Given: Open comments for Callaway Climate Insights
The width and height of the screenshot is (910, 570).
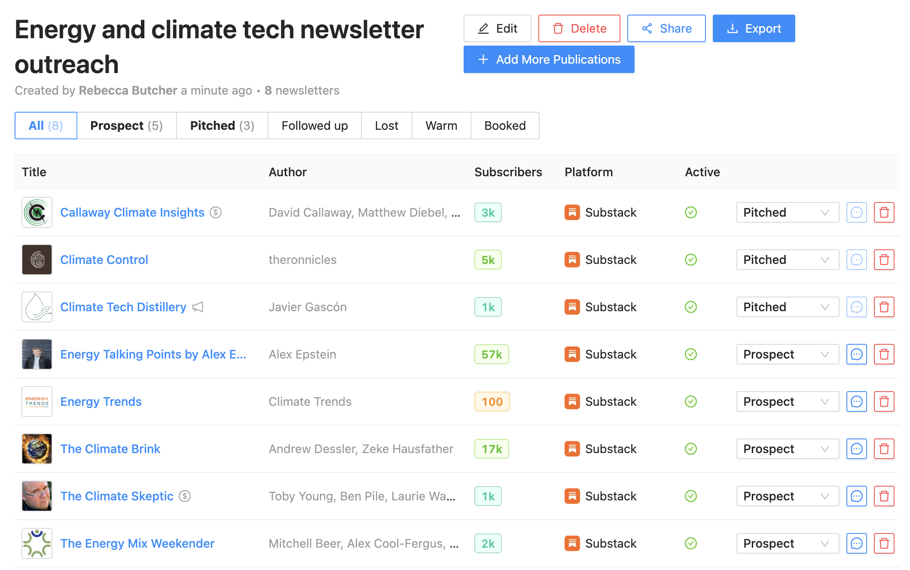Looking at the screenshot, I should pos(856,212).
